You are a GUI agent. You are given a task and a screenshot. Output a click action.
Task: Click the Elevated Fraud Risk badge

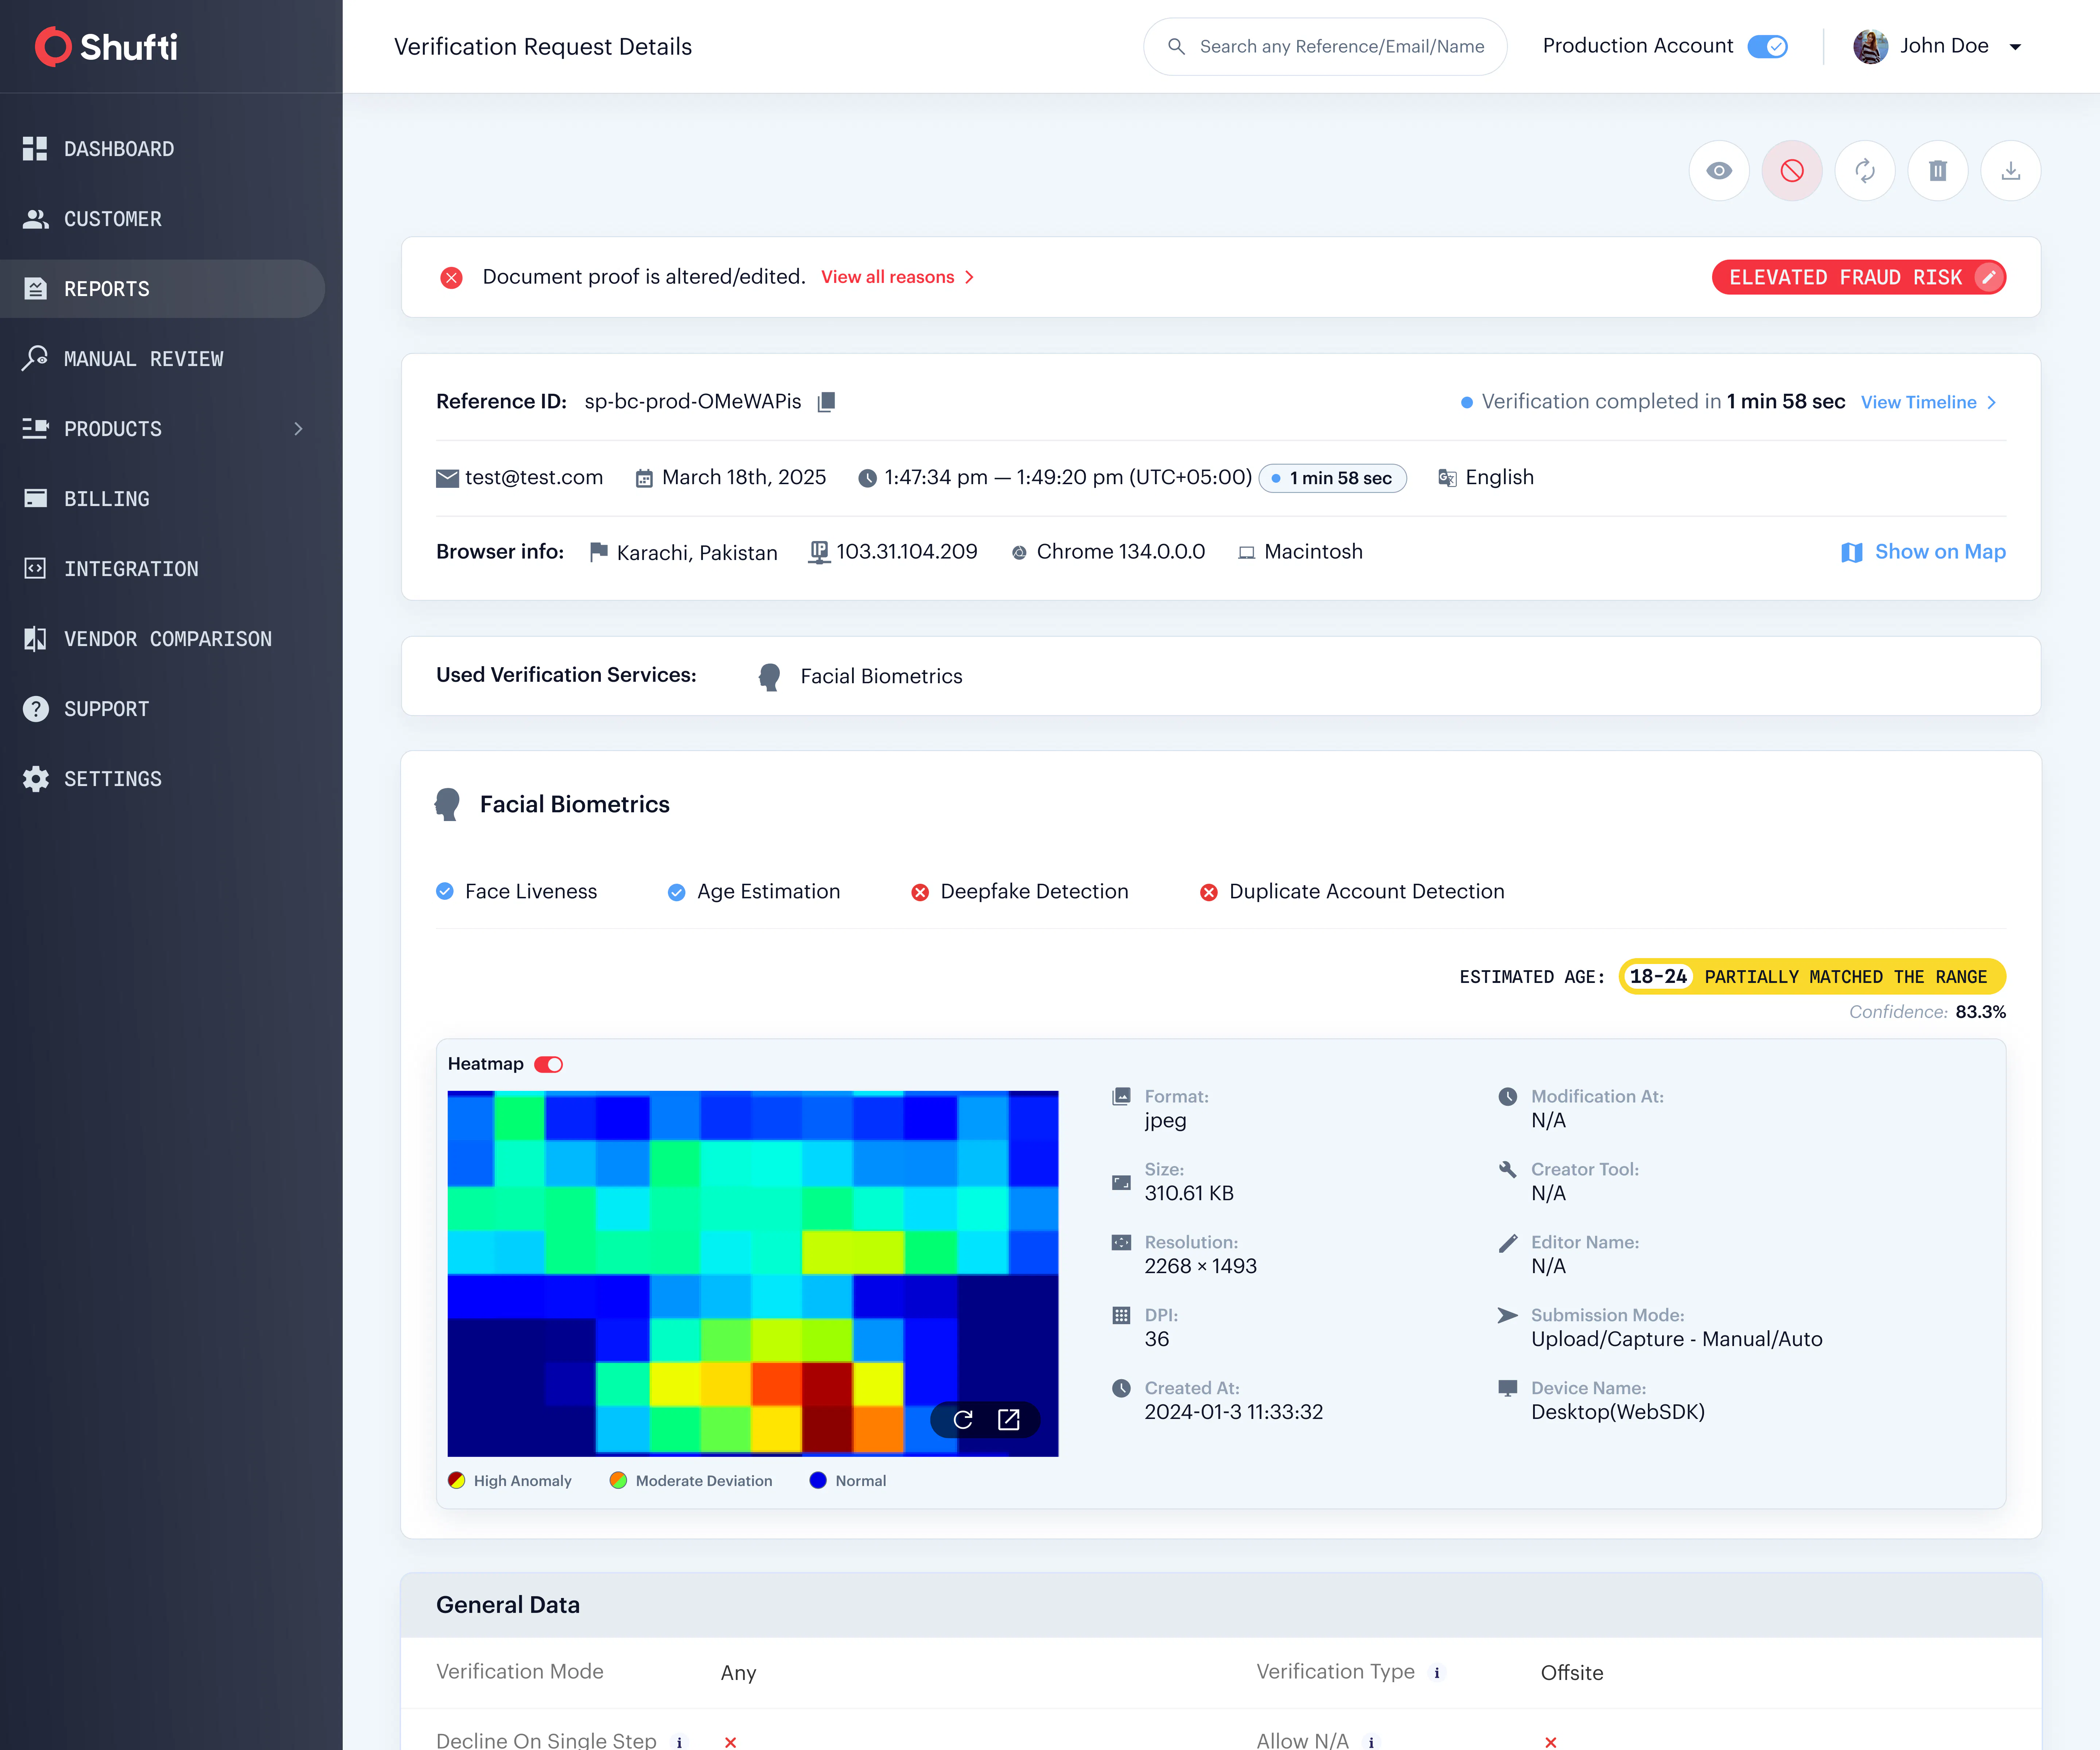pyautogui.click(x=1859, y=277)
